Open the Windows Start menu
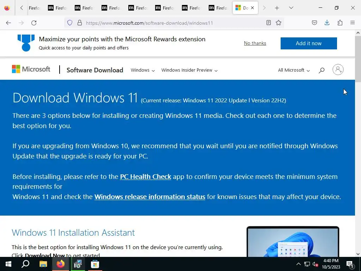The image size is (361, 271). (x=8, y=264)
